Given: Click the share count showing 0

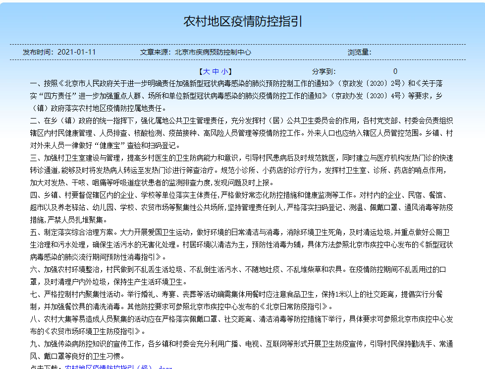Looking at the screenshot, I should coord(395,71).
